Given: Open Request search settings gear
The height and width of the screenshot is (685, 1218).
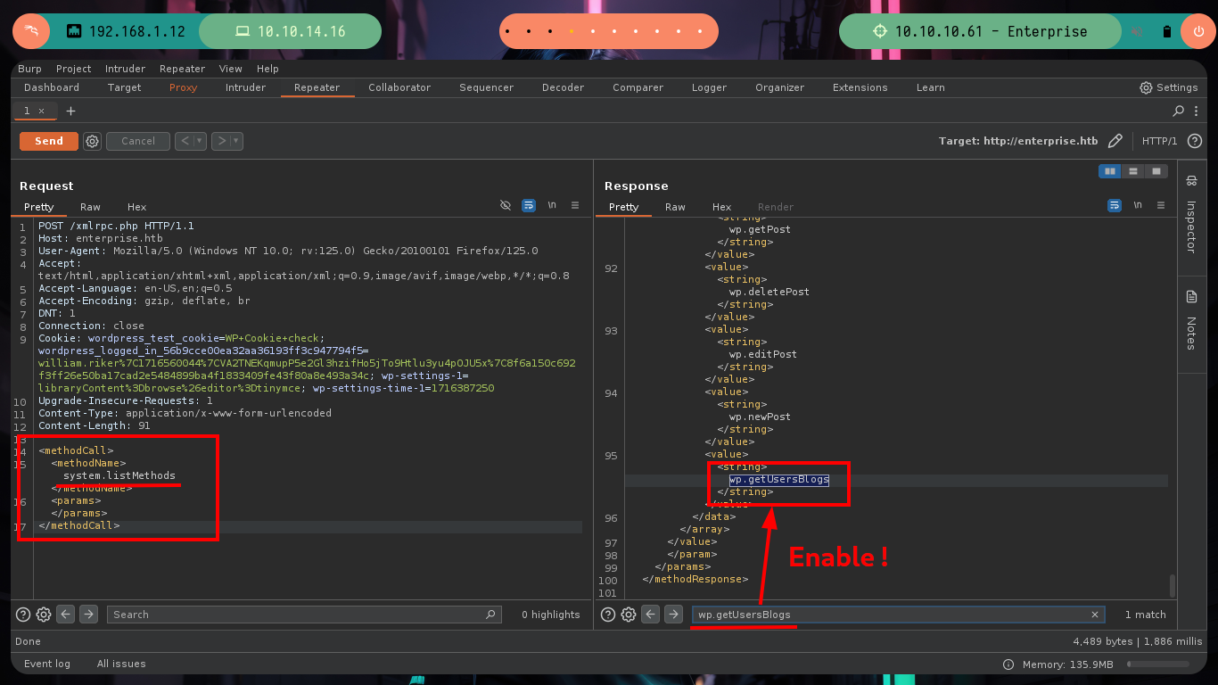Looking at the screenshot, I should 44,615.
